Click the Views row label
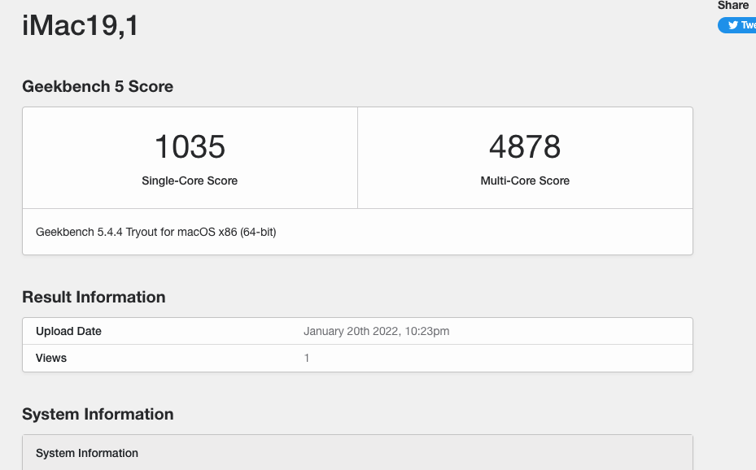Image resolution: width=756 pixels, height=470 pixels. point(51,358)
